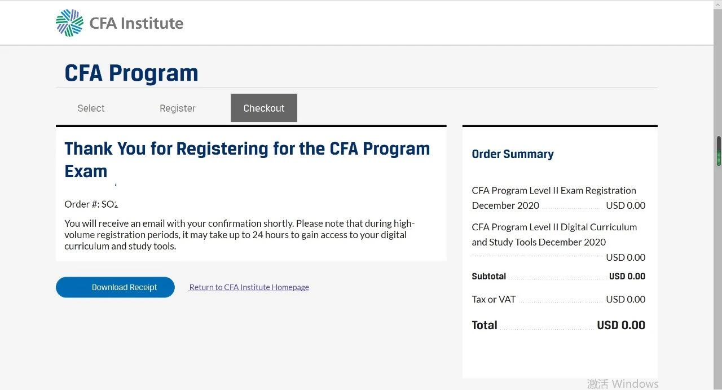Image resolution: width=722 pixels, height=390 pixels.
Task: Click the Digital Curriculum and Study Tools item
Action: click(x=554, y=234)
